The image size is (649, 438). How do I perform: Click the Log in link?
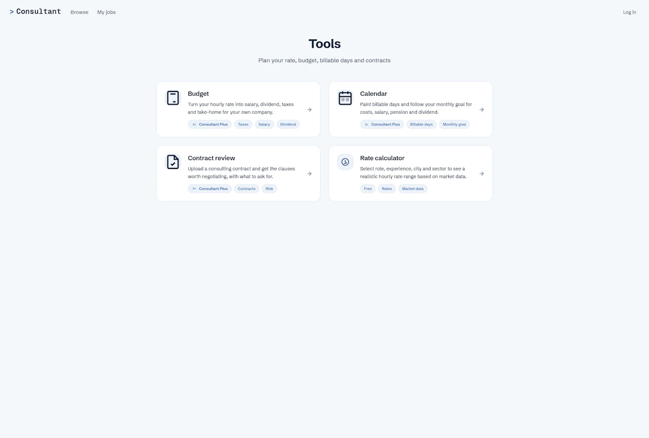coord(630,12)
